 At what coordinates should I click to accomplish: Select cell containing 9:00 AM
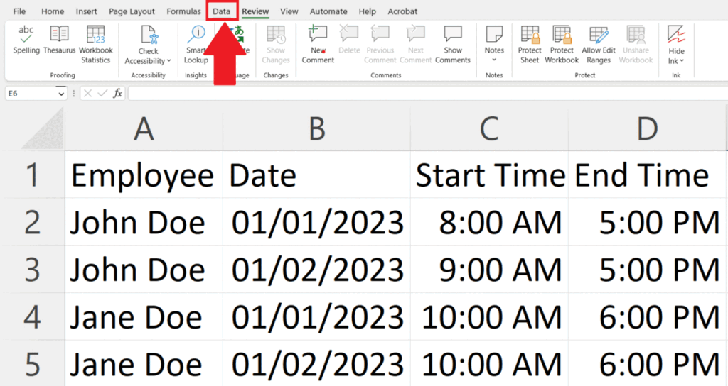click(x=489, y=270)
